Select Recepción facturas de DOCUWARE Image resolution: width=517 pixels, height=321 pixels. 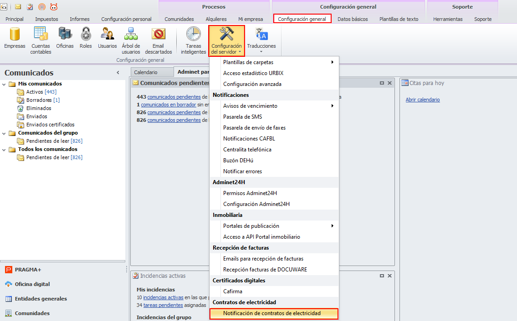tap(274, 270)
